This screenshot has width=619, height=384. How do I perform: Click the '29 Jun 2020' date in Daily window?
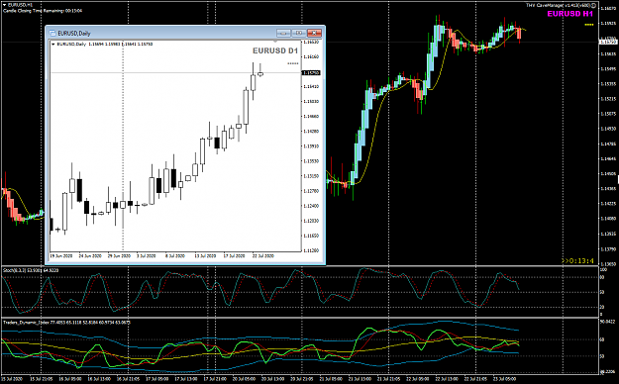pos(119,256)
